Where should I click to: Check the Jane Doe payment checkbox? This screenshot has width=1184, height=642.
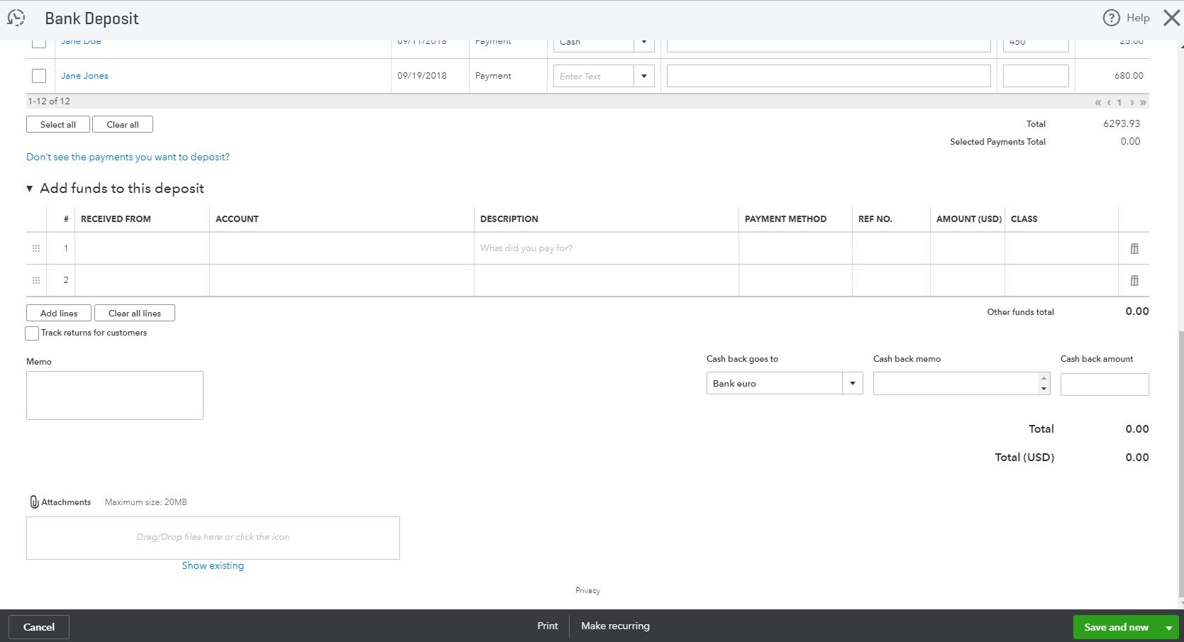click(39, 40)
